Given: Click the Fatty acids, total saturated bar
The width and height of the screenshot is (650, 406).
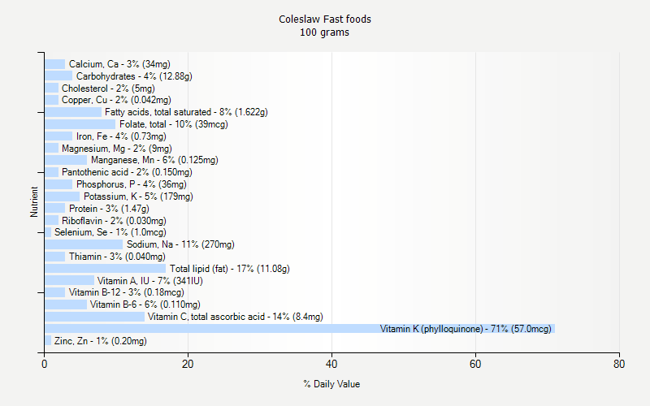Looking at the screenshot, I should [73, 112].
